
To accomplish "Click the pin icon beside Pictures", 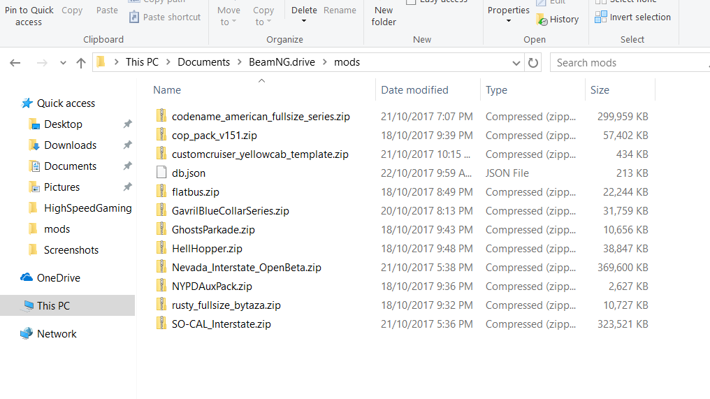I will 128,187.
